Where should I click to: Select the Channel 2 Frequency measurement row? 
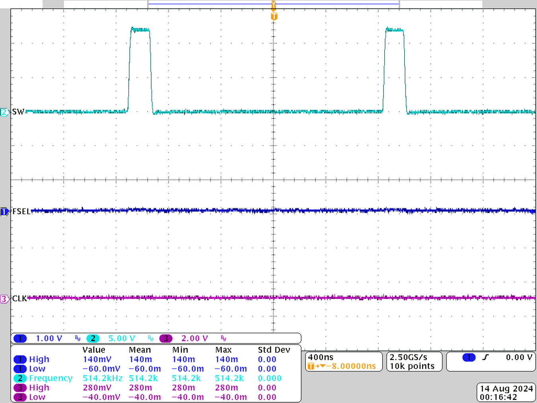(51, 378)
